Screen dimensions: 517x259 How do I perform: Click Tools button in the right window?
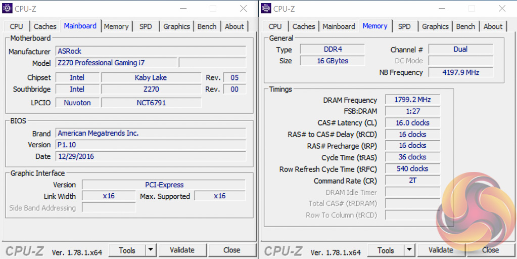(x=386, y=250)
